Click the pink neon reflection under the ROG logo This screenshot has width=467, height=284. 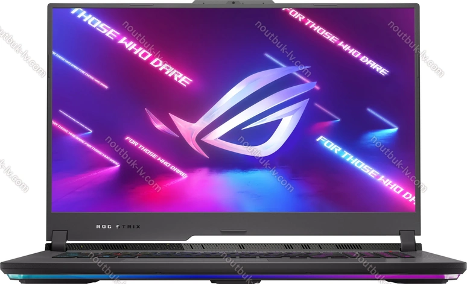235,181
